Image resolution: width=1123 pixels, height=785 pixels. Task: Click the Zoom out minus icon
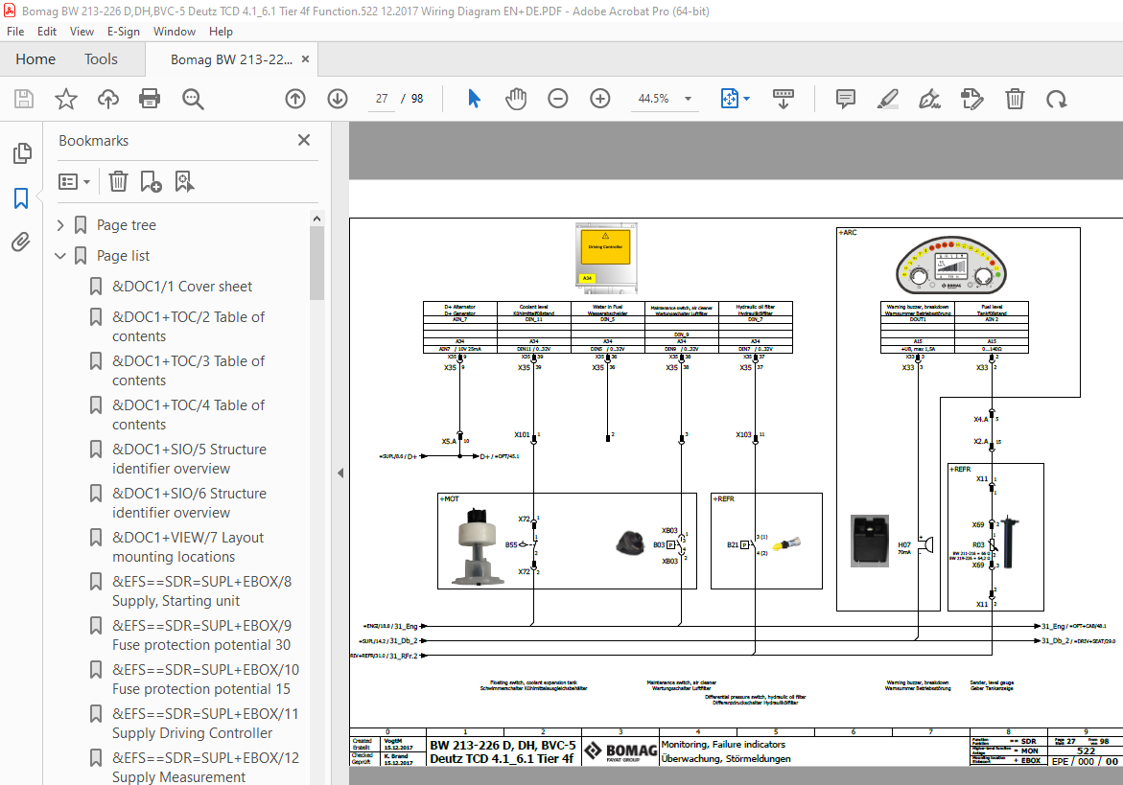558,99
